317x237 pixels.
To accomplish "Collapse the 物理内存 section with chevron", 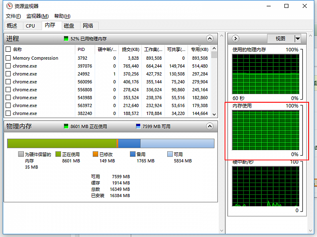I will tap(210, 126).
